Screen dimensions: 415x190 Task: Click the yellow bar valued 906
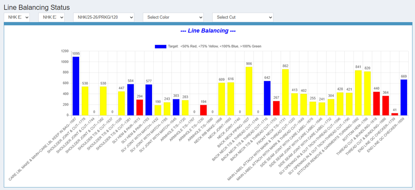pos(249,91)
